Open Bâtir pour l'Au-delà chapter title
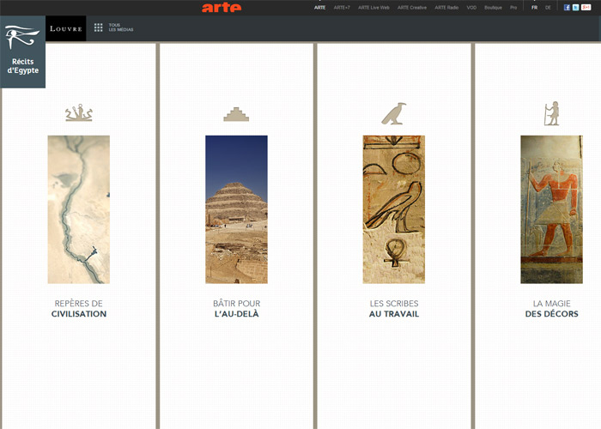 click(236, 309)
